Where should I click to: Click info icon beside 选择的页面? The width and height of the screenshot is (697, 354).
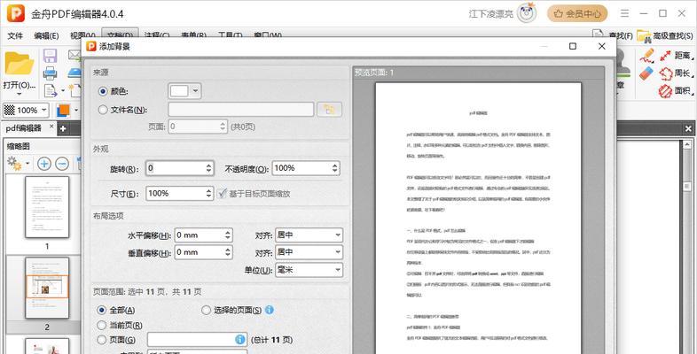point(270,310)
